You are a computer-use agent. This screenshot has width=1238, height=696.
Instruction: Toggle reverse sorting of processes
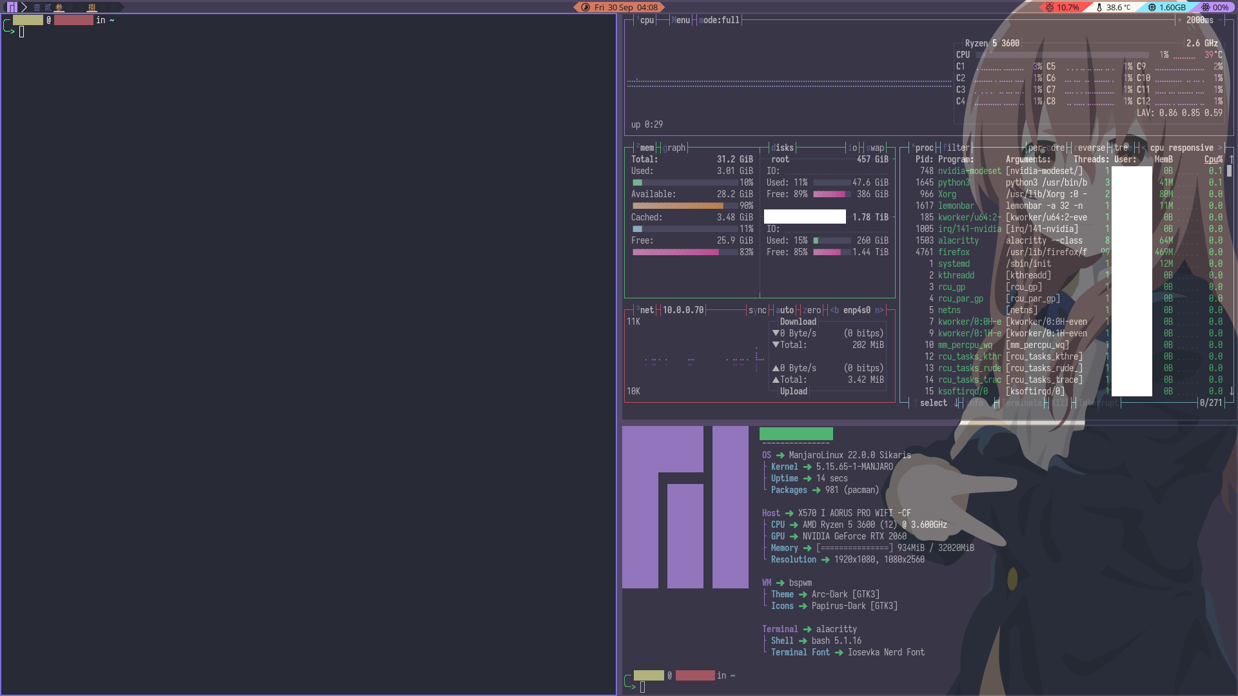[x=1090, y=148]
